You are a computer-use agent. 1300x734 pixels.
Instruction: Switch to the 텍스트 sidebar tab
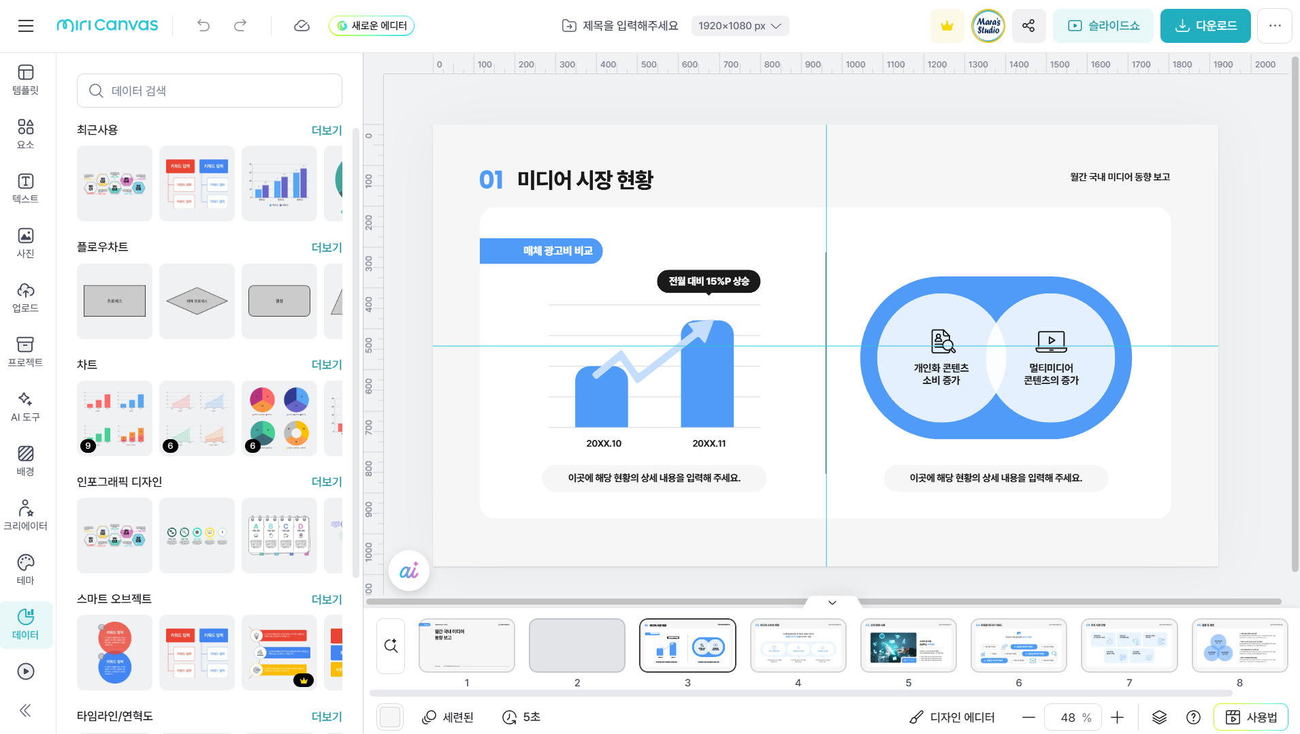click(26, 189)
